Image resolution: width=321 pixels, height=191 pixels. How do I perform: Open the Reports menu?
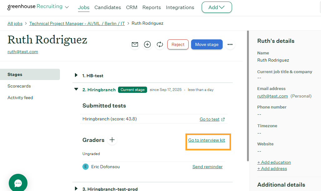(151, 7)
